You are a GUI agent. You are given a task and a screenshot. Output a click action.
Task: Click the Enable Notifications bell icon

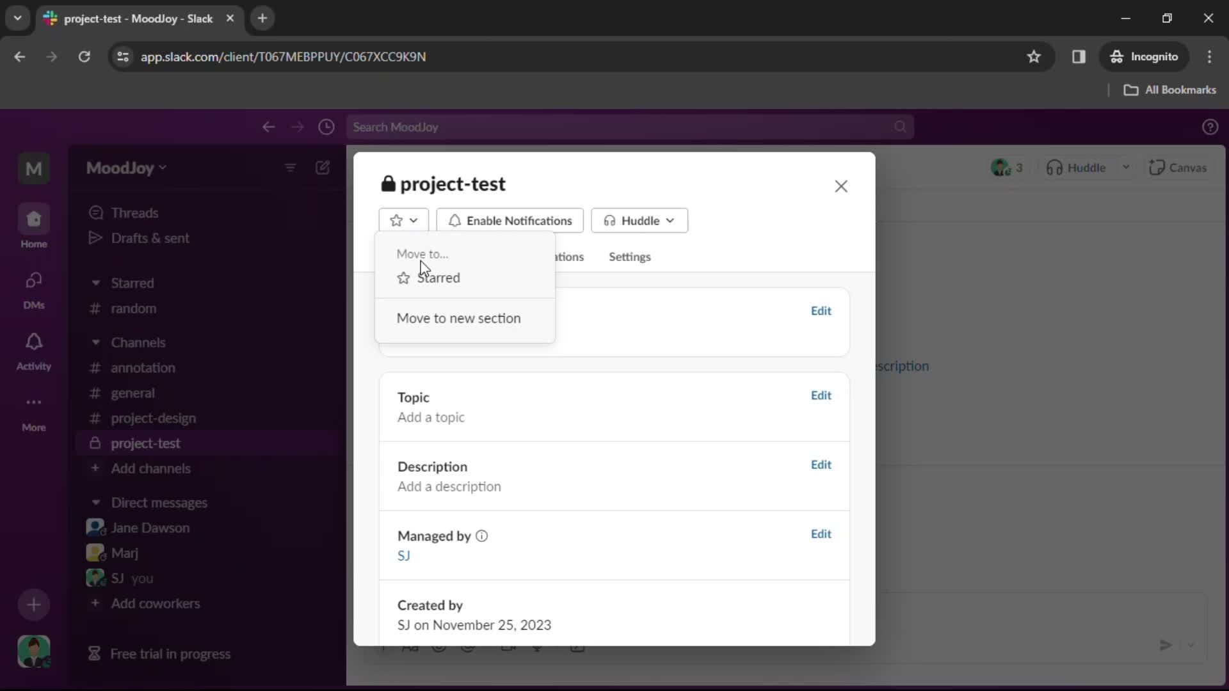pos(454,220)
